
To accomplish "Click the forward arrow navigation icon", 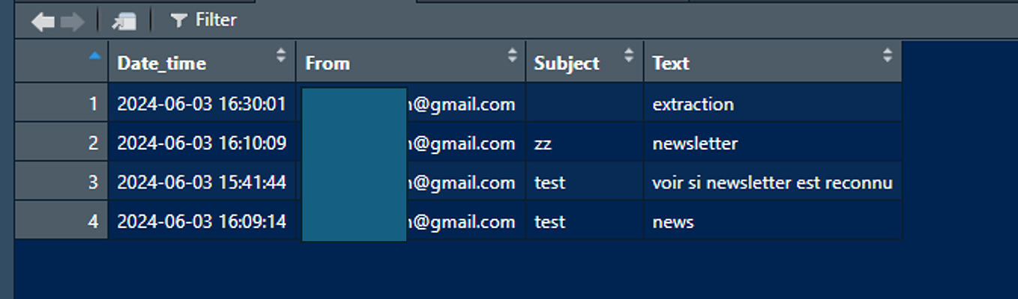I will 73,21.
